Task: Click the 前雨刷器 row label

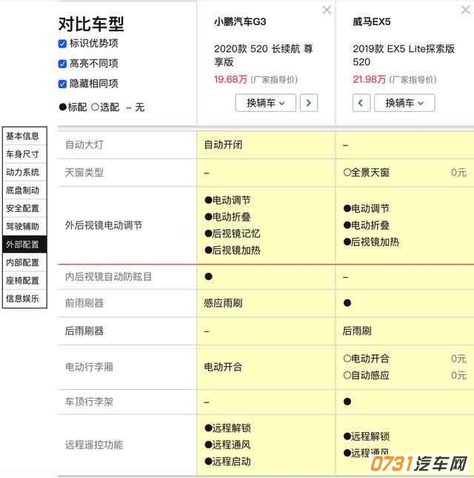Action: click(x=84, y=303)
